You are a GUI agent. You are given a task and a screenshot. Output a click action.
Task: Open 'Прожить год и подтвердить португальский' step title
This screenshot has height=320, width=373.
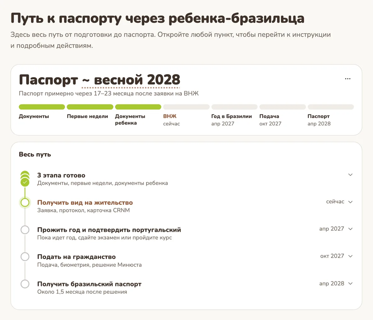(109, 230)
